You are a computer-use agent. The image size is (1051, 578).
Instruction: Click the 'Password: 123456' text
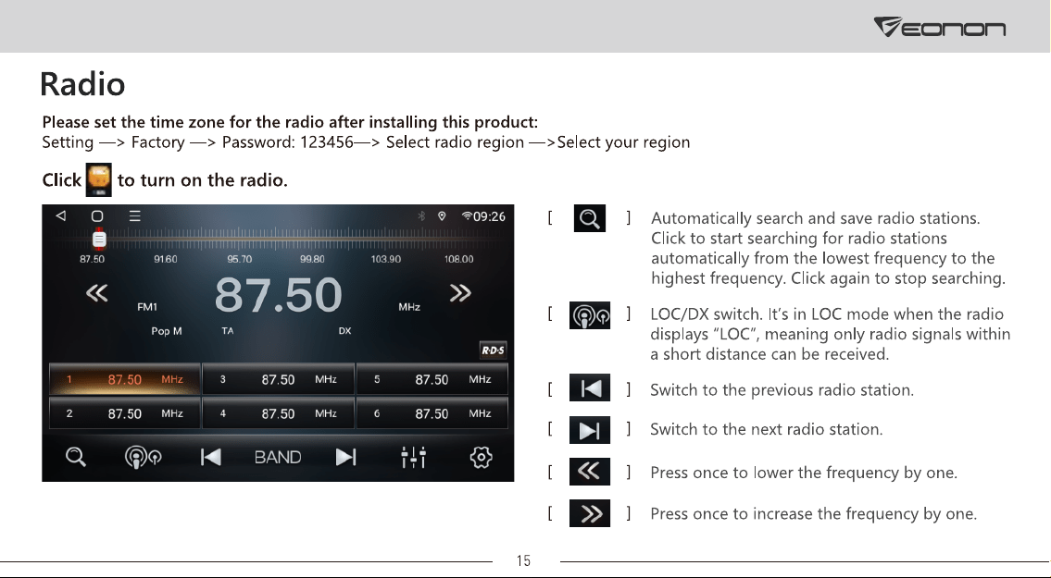tap(288, 142)
